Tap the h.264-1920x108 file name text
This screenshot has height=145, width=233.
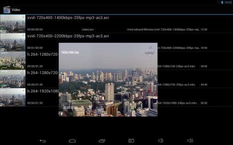pyautogui.click(x=43, y=91)
